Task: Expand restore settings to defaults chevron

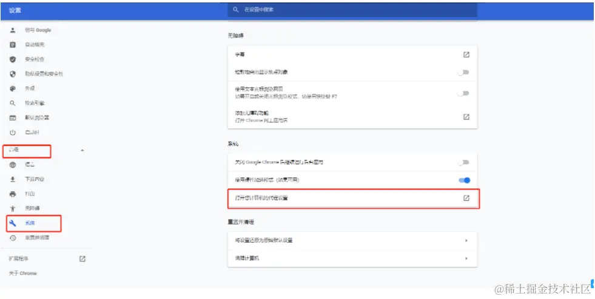Action: pos(466,240)
